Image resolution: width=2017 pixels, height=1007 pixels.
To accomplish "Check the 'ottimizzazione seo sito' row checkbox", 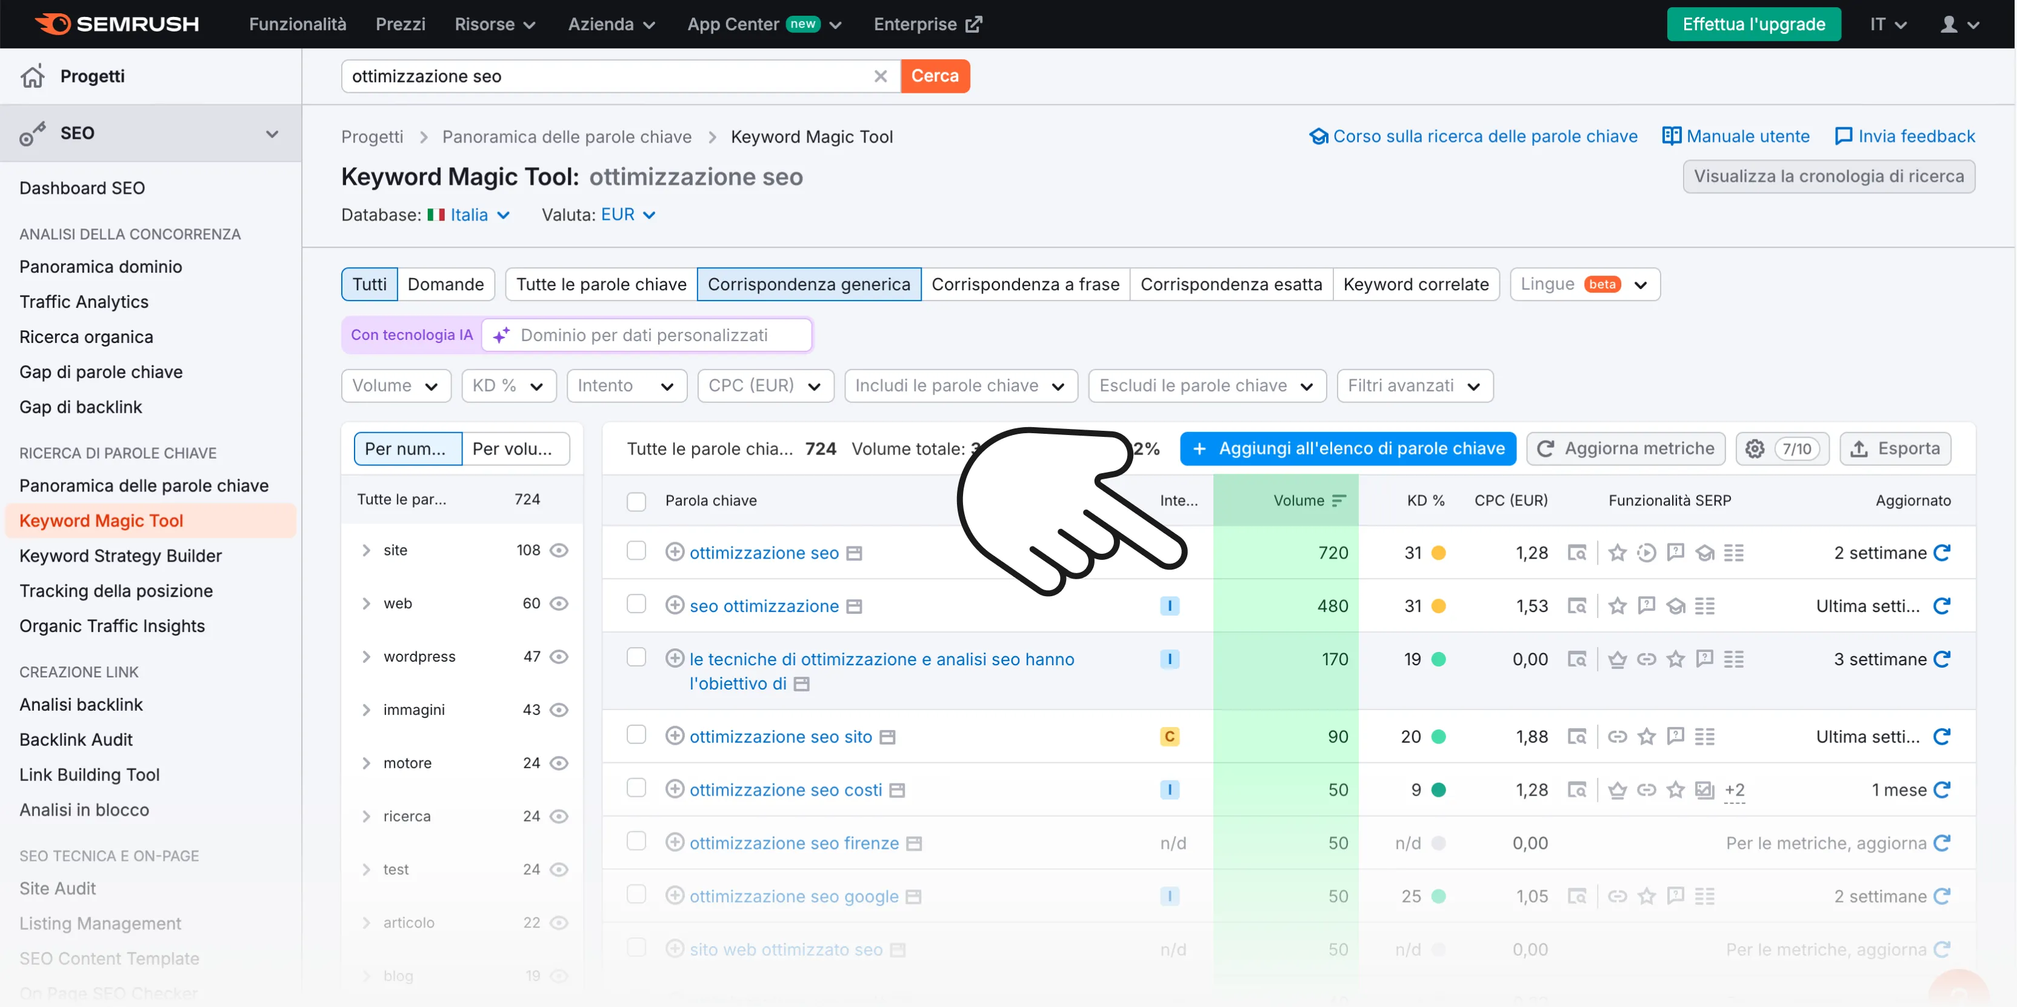I will (x=636, y=736).
